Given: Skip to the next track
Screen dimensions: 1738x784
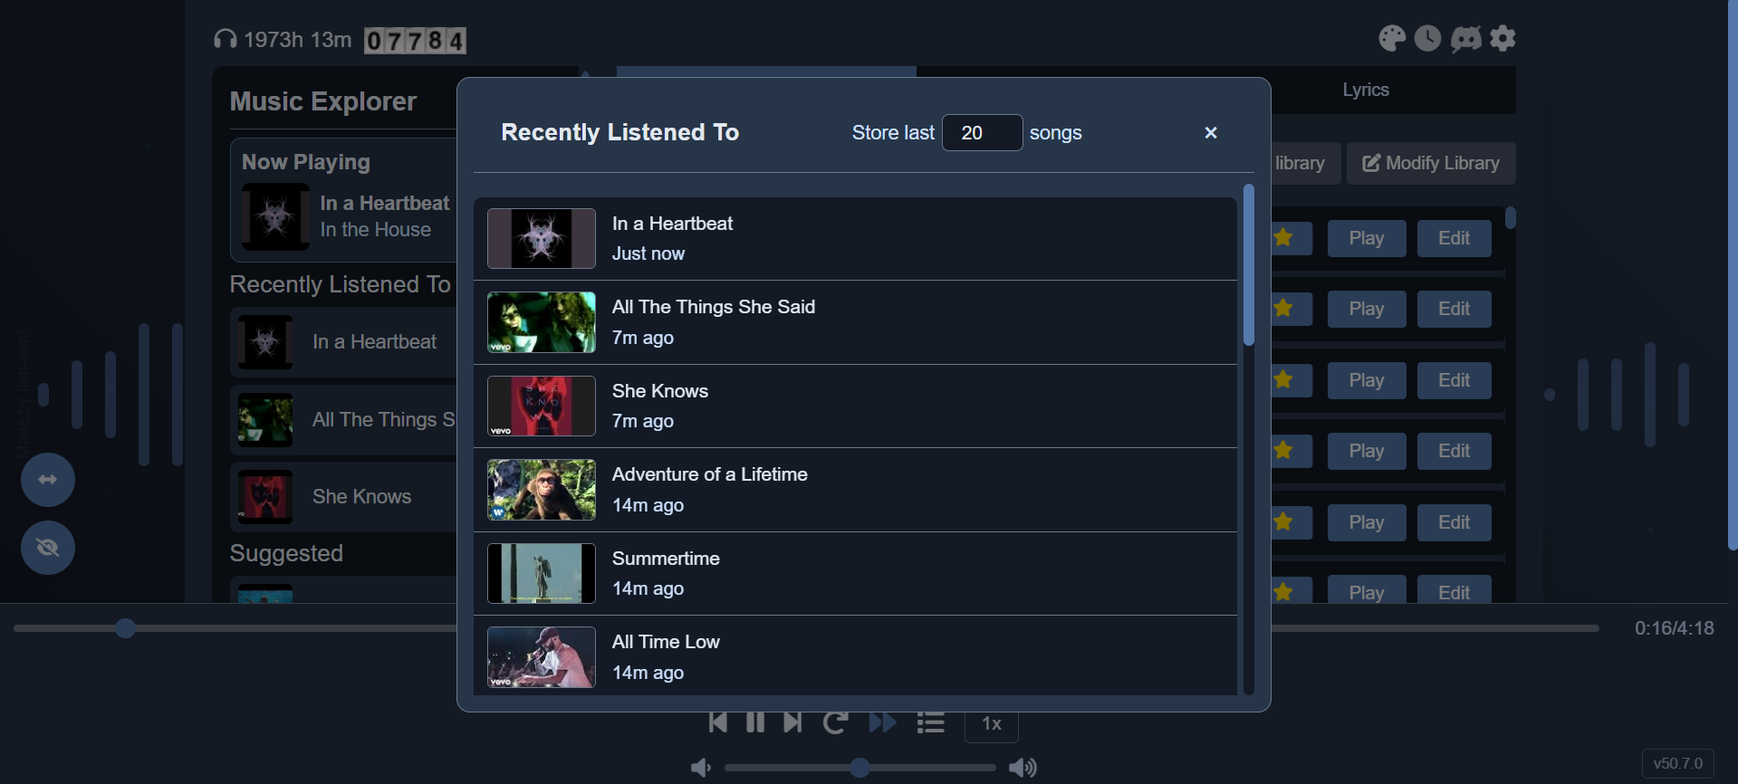Looking at the screenshot, I should click(792, 722).
